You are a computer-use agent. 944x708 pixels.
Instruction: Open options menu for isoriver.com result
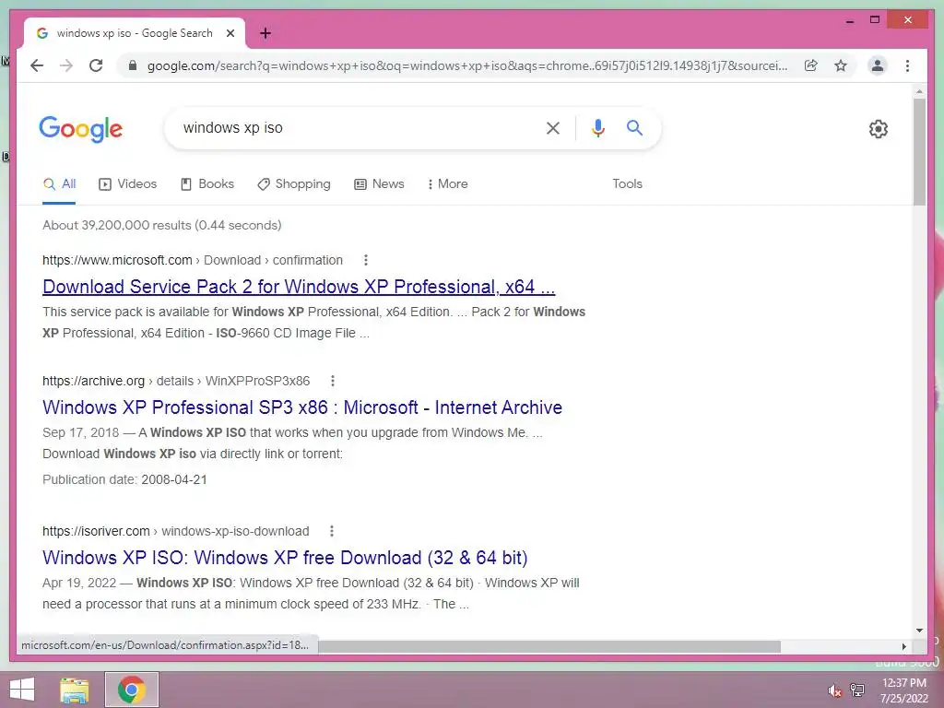click(331, 531)
